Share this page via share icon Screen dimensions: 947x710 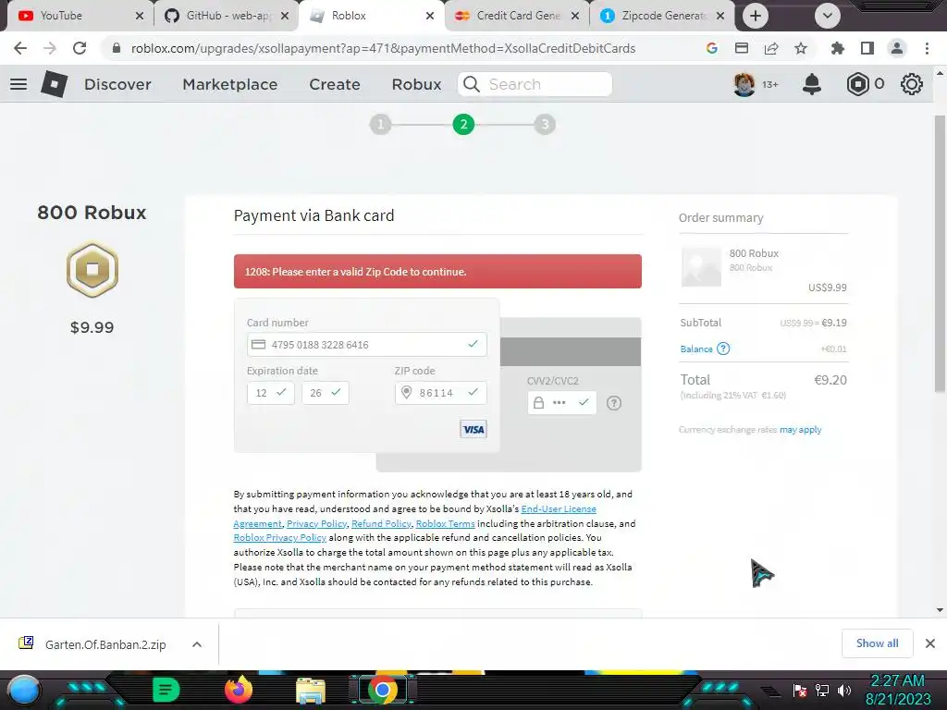click(x=771, y=48)
